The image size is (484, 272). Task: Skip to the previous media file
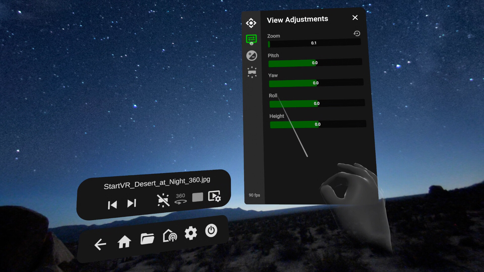pos(112,205)
